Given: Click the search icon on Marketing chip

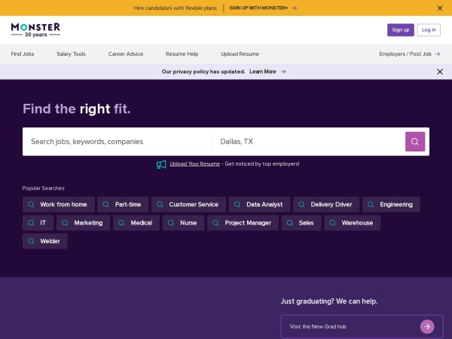Looking at the screenshot, I should click(65, 223).
